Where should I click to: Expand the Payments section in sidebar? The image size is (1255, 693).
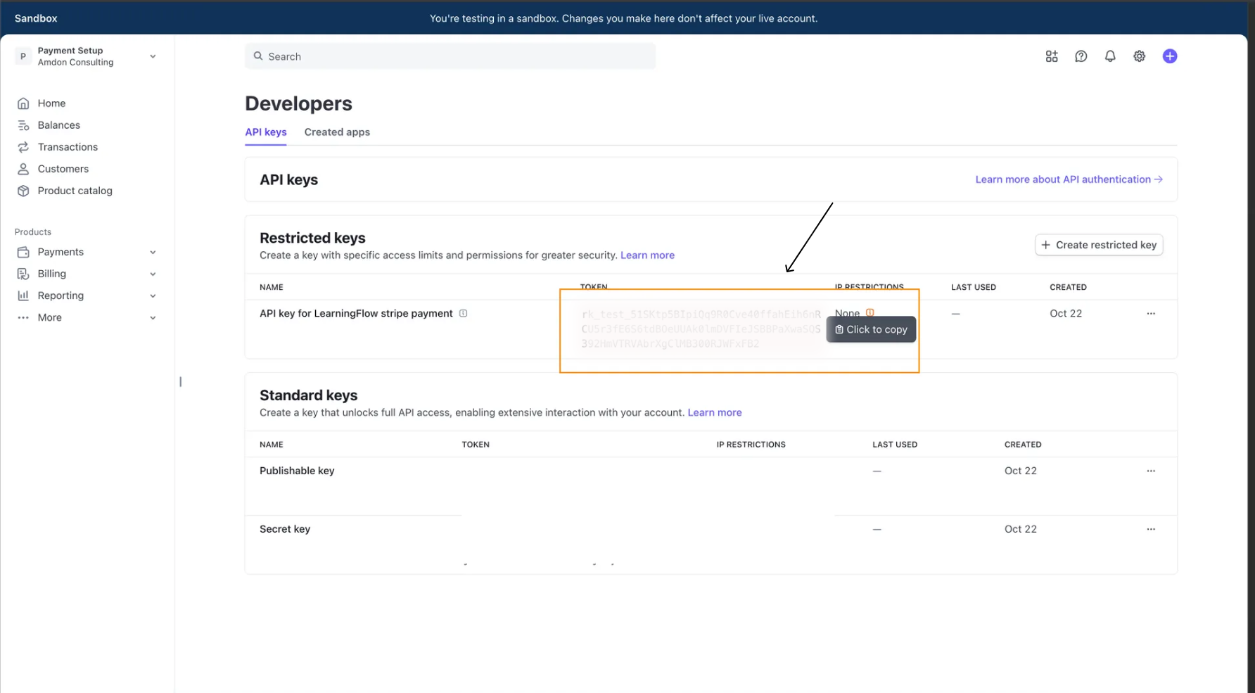click(153, 251)
